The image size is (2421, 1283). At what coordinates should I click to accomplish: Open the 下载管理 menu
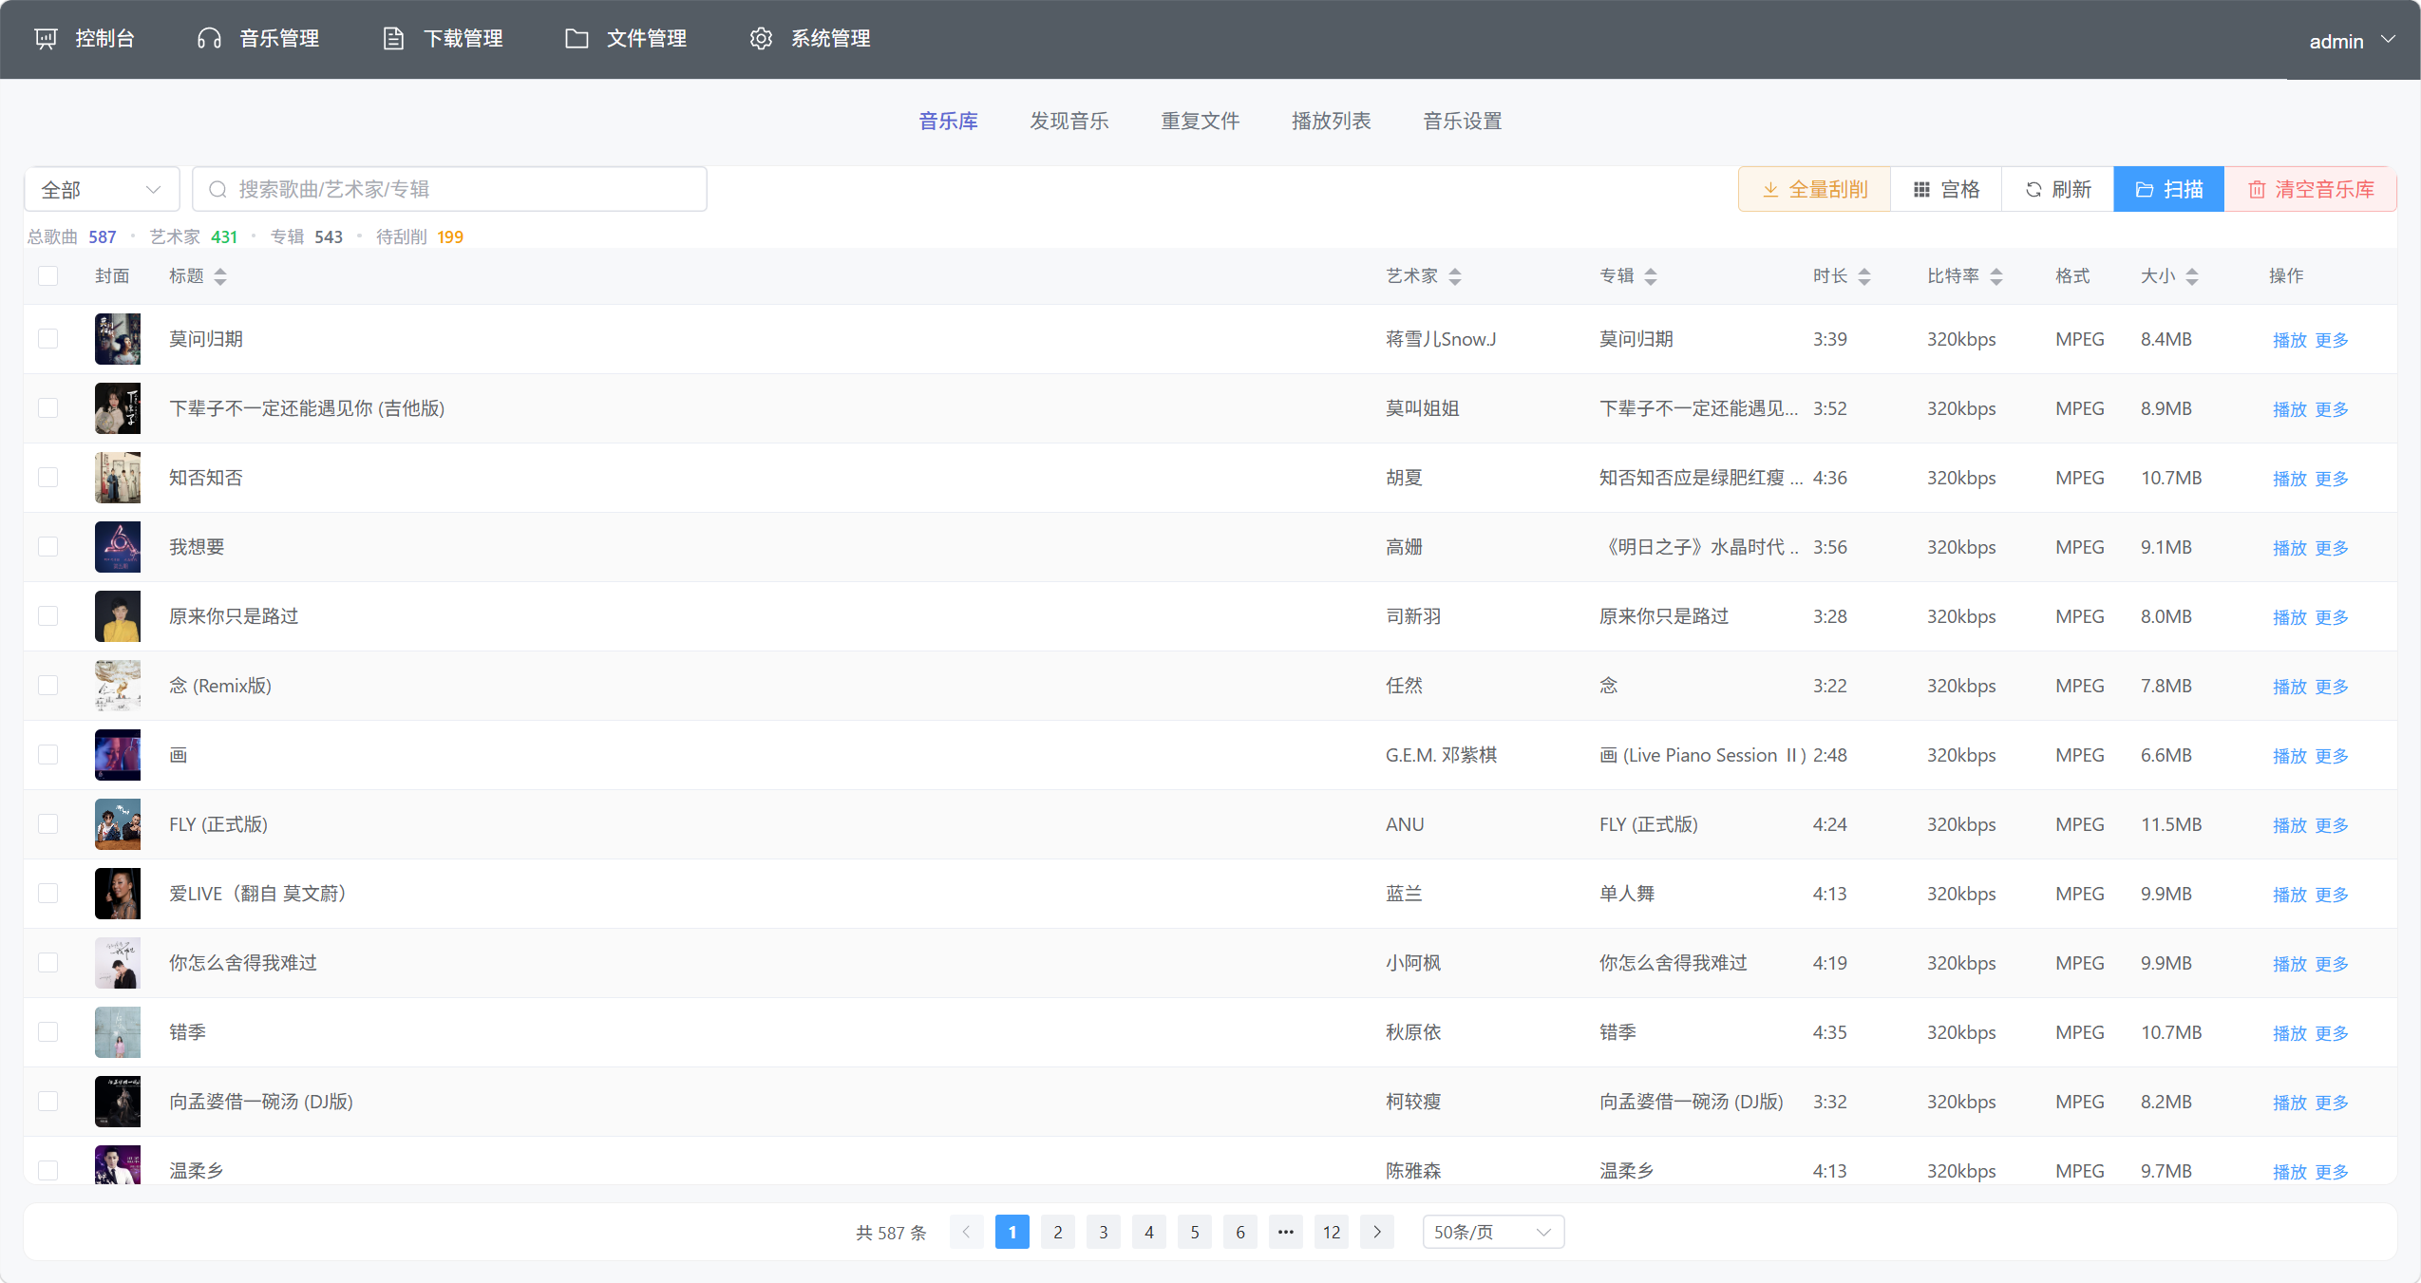443,39
